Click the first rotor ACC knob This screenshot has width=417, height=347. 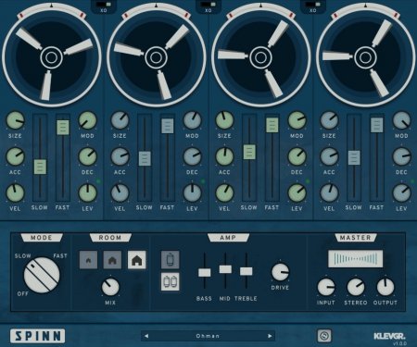click(15, 156)
